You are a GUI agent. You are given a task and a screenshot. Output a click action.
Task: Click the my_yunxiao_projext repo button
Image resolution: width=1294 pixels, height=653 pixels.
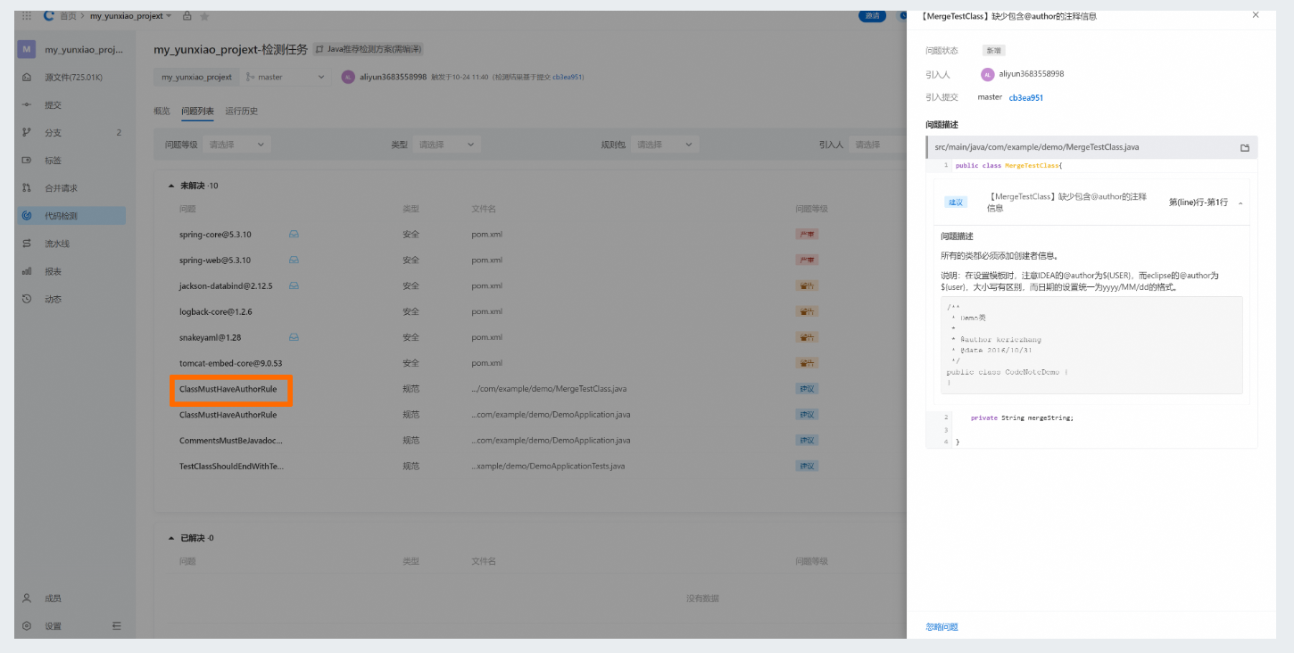196,77
